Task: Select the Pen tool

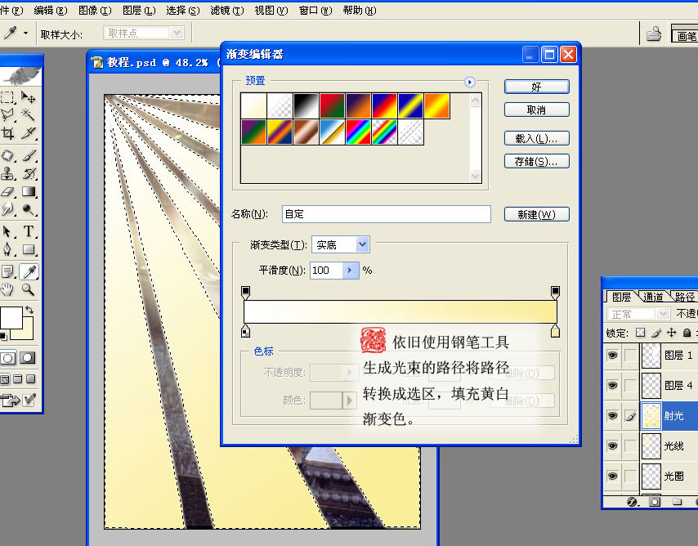Action: tap(7, 249)
